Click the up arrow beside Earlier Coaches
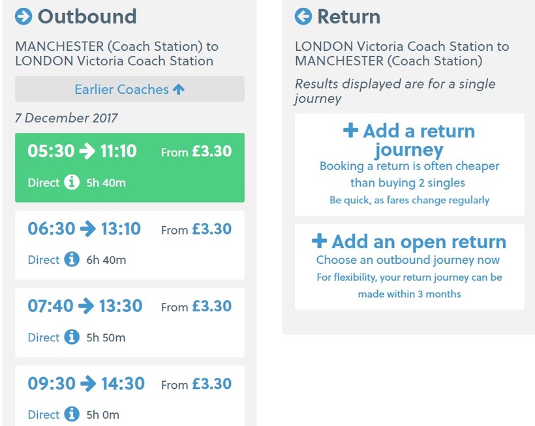The height and width of the screenshot is (426, 535). click(x=179, y=89)
